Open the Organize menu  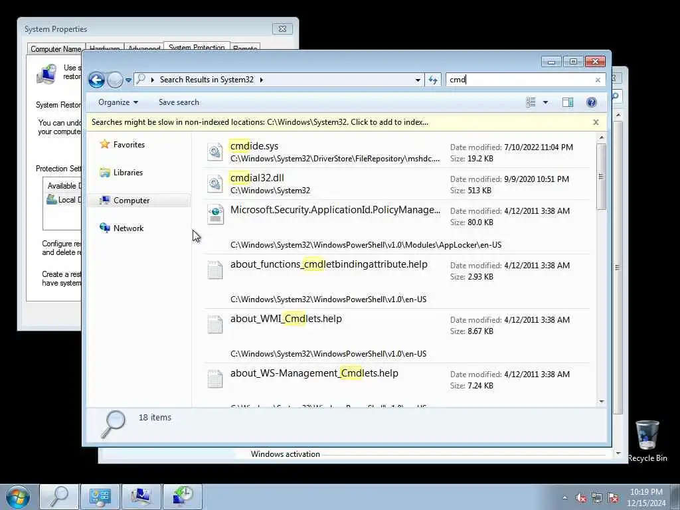pyautogui.click(x=118, y=102)
